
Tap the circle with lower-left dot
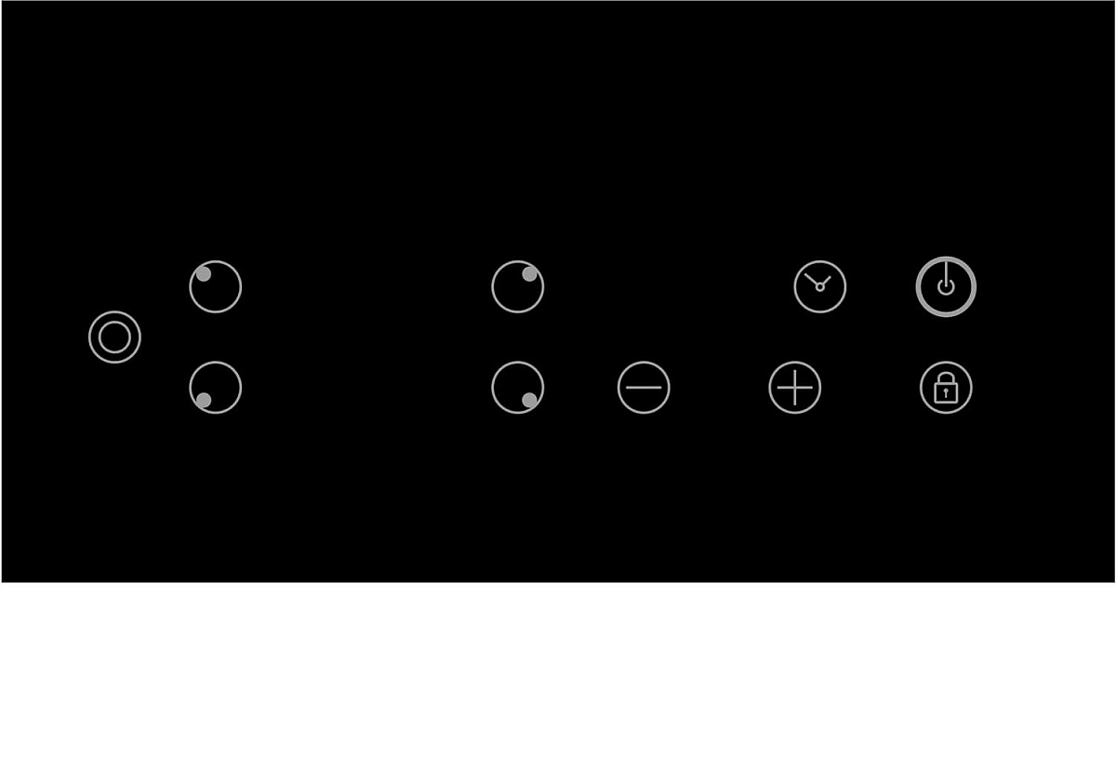(216, 388)
